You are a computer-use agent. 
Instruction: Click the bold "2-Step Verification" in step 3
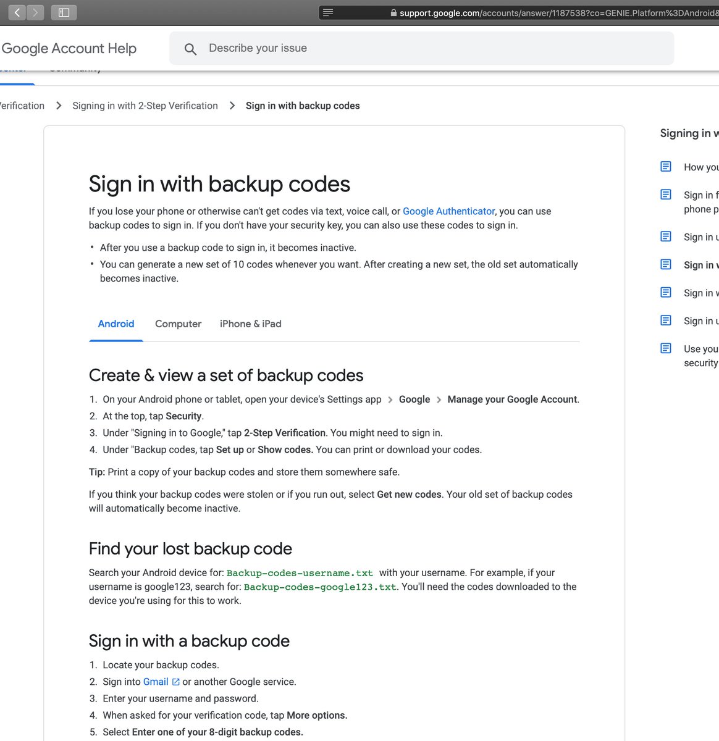tap(285, 433)
